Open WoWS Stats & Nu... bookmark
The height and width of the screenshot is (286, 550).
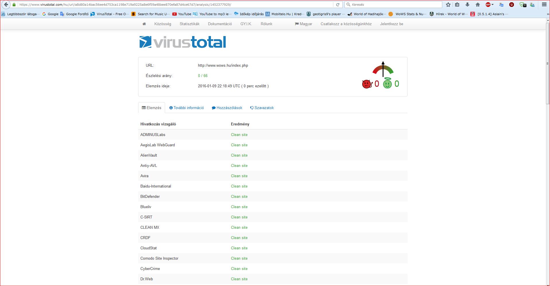(408, 14)
